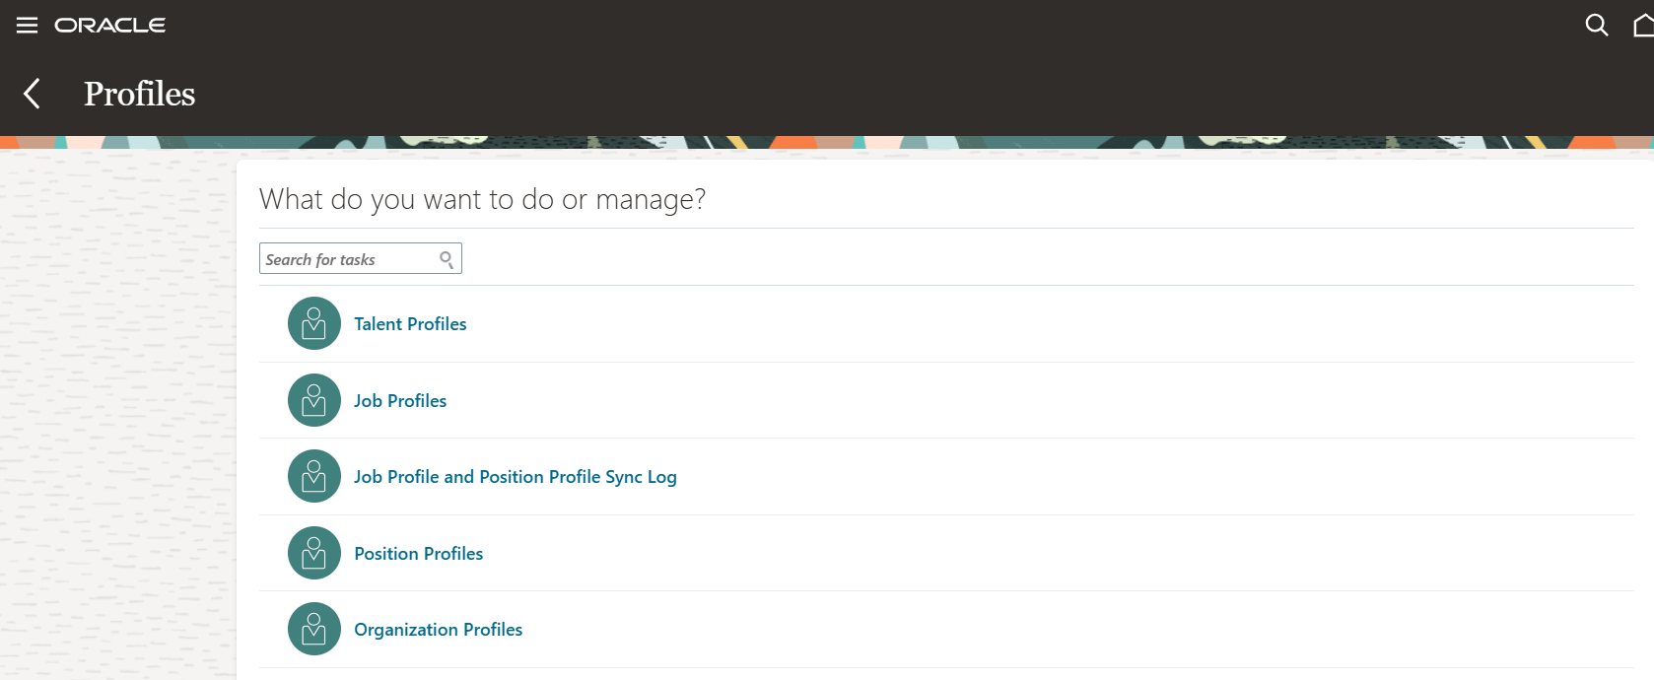The image size is (1654, 680).
Task: Click the Oracle logo
Action: [x=111, y=25]
